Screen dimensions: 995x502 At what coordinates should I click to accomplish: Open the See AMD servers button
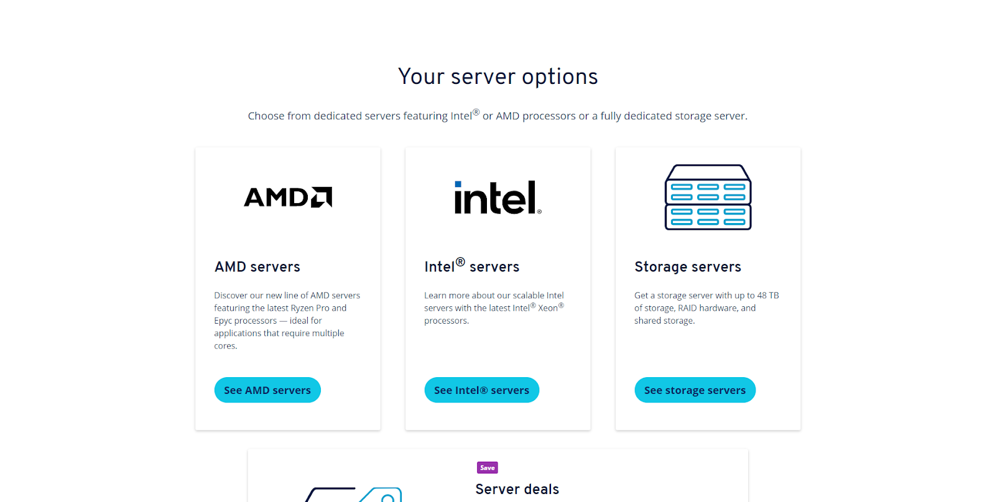(267, 390)
